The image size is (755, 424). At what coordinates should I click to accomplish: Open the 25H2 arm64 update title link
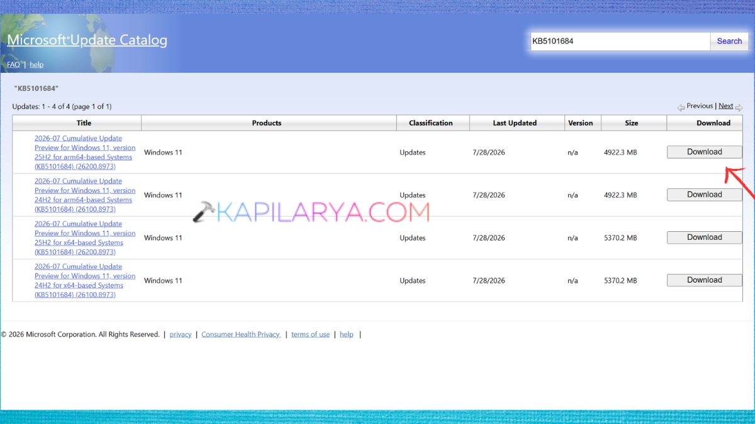pos(84,153)
